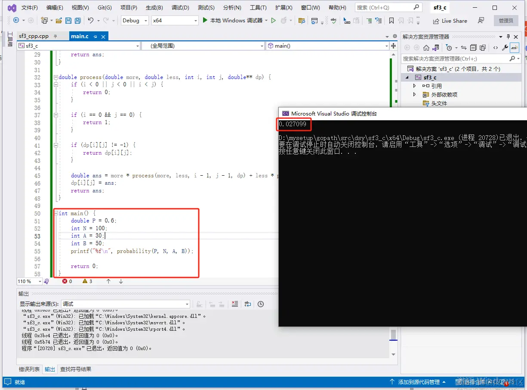Toggle the pin on sf3_cpp.cpp tab

click(55, 37)
